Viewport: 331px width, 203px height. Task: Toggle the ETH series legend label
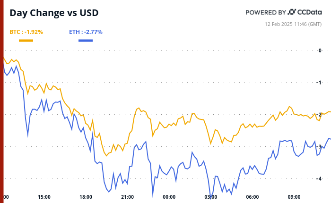pyautogui.click(x=86, y=32)
